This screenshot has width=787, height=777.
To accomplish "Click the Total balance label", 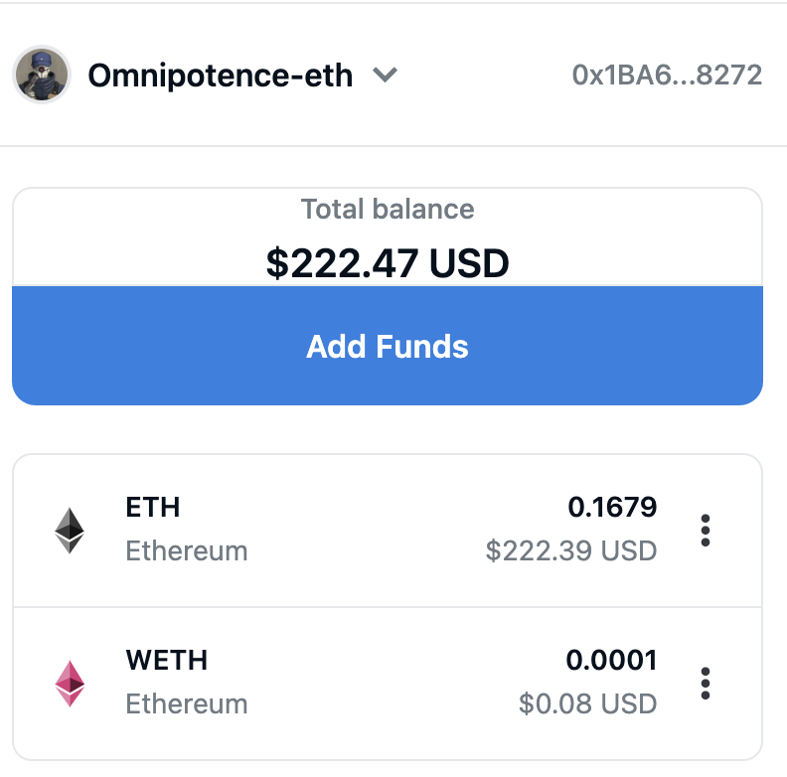I will point(388,209).
